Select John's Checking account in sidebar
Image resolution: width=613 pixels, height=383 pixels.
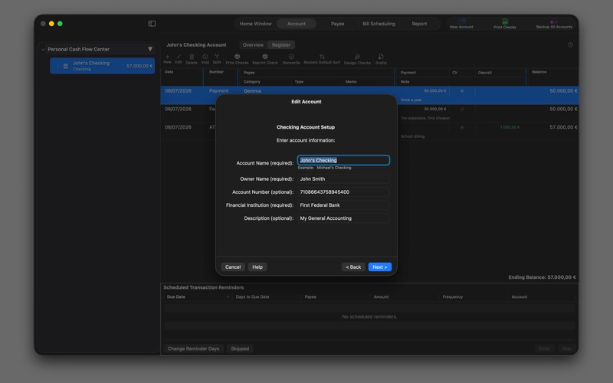coord(102,66)
